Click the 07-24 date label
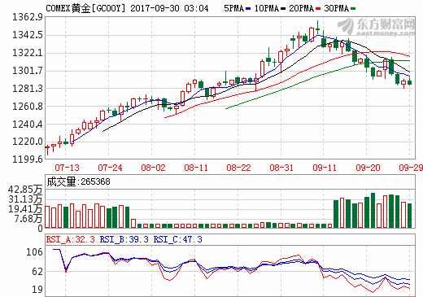The image size is (423, 297). (x=110, y=168)
